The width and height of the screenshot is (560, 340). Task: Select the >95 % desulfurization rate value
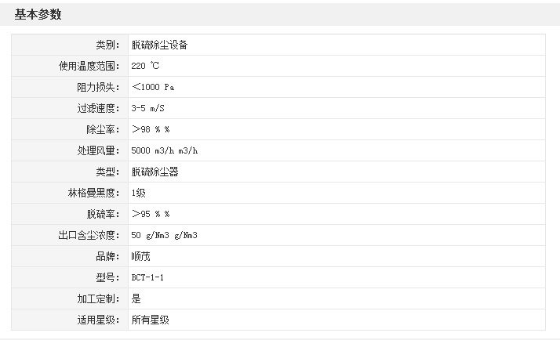(x=151, y=214)
